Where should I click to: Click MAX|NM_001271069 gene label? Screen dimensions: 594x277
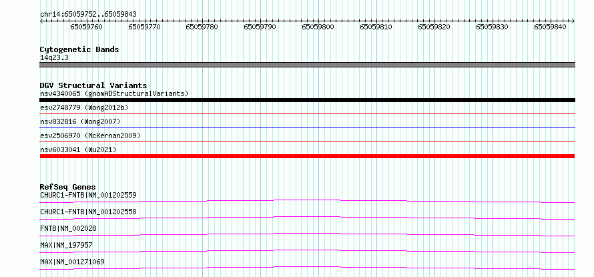(72, 262)
